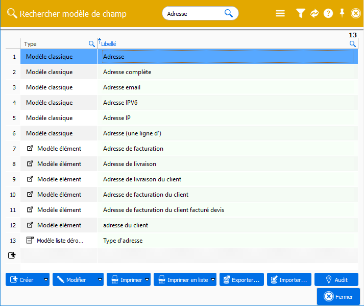Open the hamburger menu icon

pyautogui.click(x=280, y=14)
